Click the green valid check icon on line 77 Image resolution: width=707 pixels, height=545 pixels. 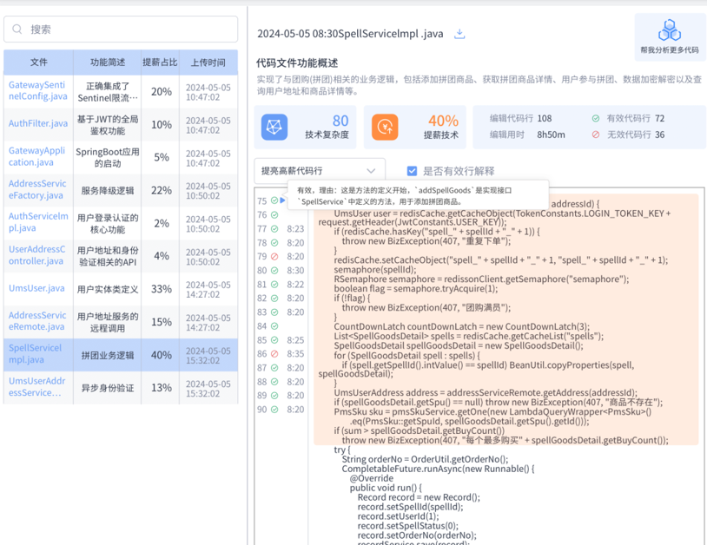click(274, 229)
